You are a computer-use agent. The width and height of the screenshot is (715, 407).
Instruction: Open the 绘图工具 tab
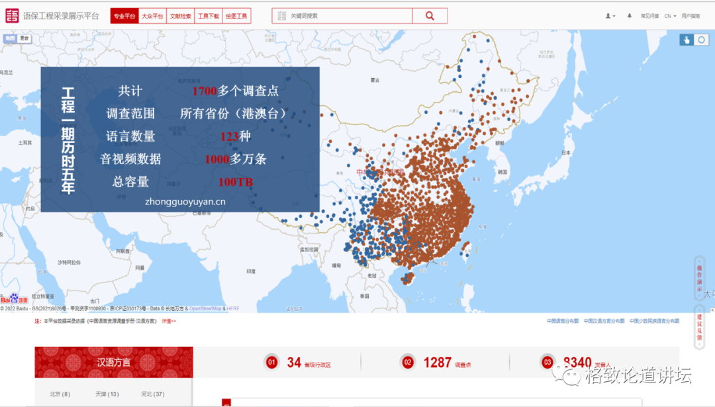(x=236, y=16)
